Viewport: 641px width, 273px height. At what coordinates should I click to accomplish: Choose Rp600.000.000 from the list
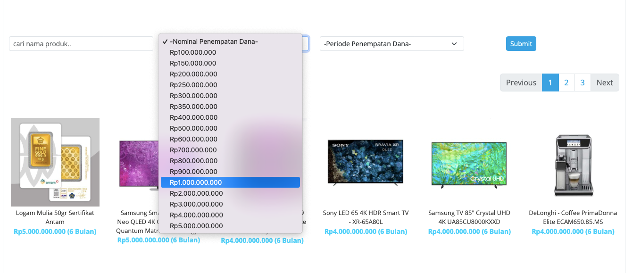(230, 139)
